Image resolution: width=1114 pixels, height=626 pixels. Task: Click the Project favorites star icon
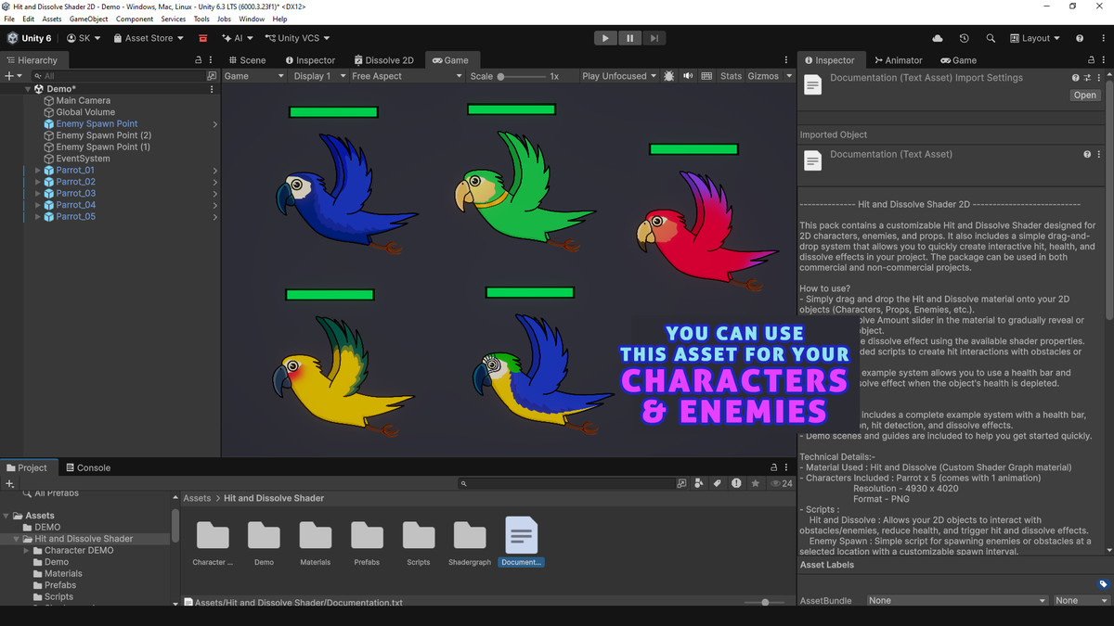click(x=755, y=483)
